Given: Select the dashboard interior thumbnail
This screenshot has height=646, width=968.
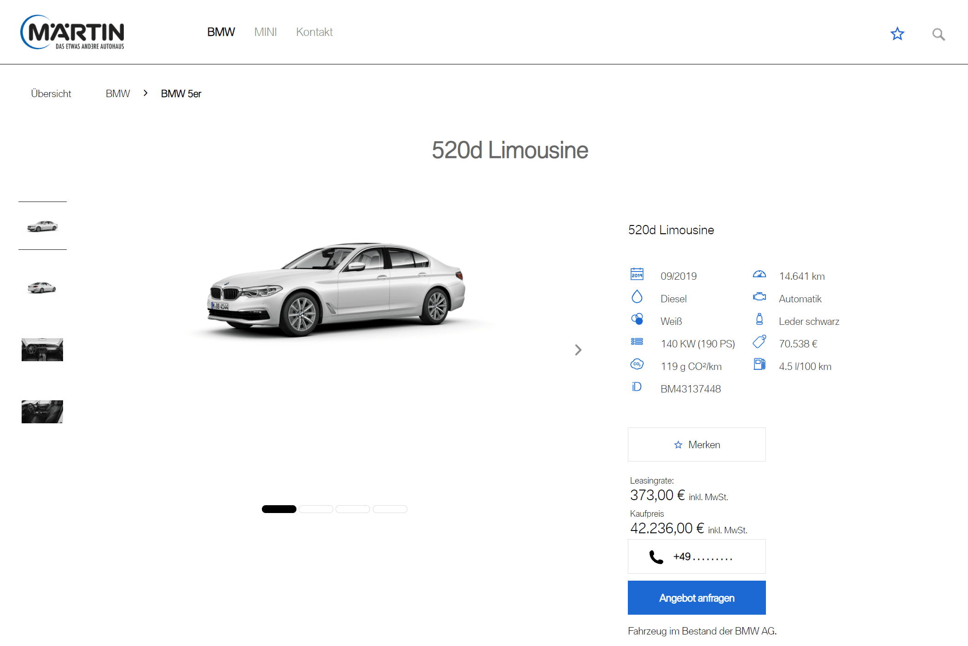Looking at the screenshot, I should click(x=42, y=350).
